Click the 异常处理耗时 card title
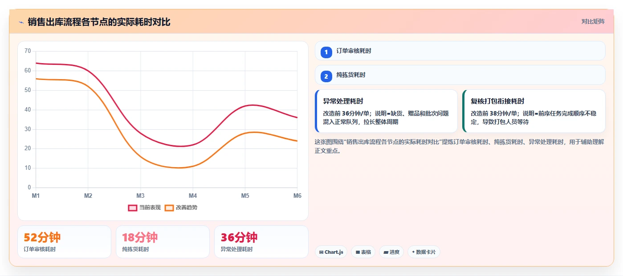This screenshot has height=276, width=623. pos(343,101)
